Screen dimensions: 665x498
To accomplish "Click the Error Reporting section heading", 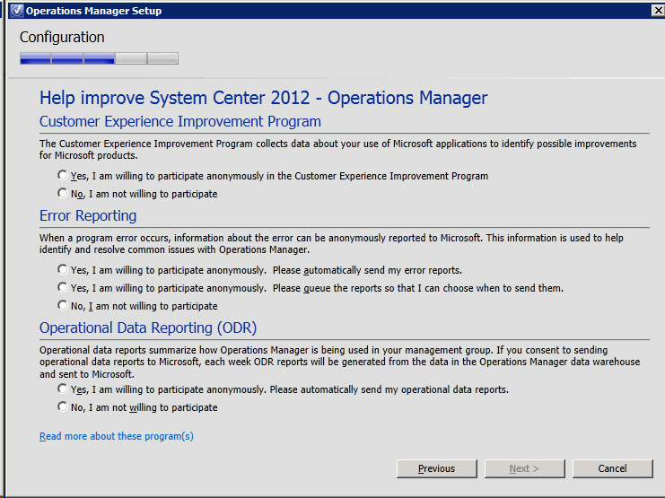I will coord(88,216).
